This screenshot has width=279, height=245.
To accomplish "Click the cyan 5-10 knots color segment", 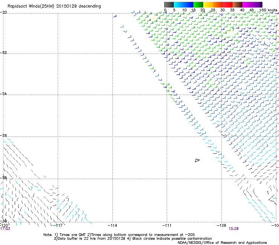I will coord(179,5).
